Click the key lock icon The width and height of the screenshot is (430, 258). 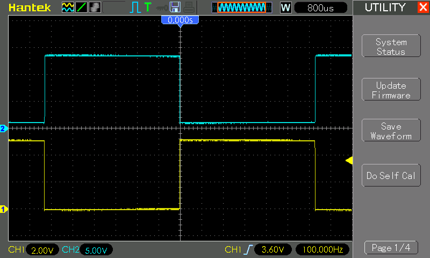click(x=162, y=8)
